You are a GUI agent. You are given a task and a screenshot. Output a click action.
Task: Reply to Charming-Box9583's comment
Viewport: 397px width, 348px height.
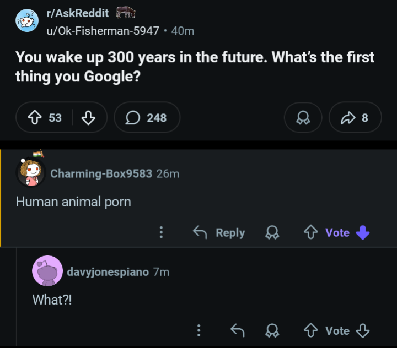[x=219, y=232]
